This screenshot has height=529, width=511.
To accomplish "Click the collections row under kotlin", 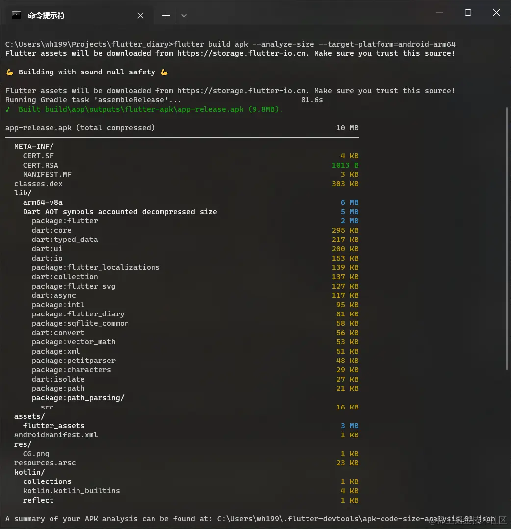I will pyautogui.click(x=190, y=482).
